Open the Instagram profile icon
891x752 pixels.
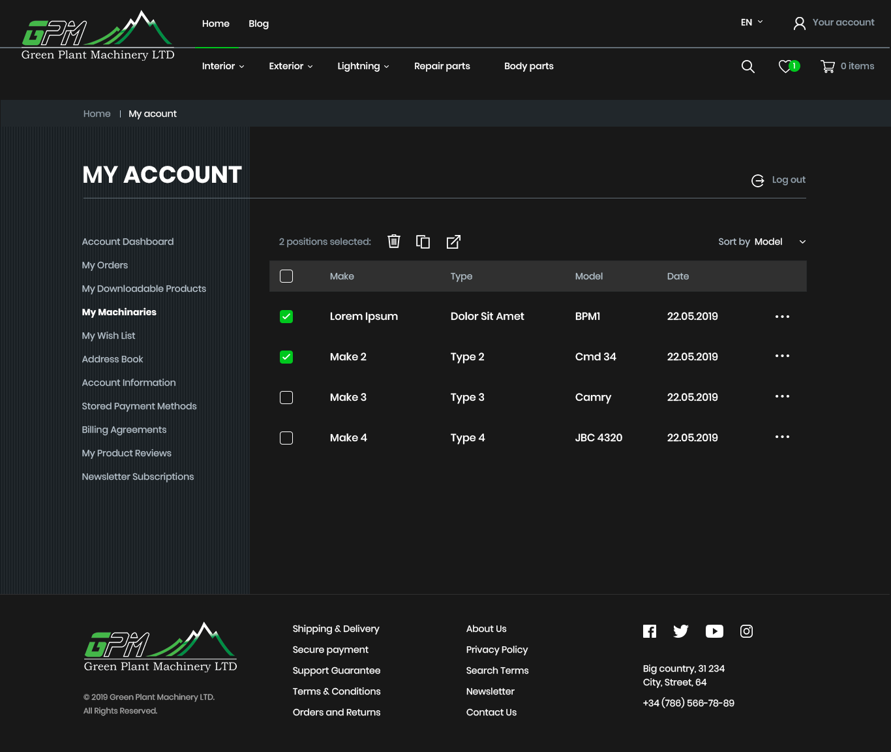[x=747, y=631]
